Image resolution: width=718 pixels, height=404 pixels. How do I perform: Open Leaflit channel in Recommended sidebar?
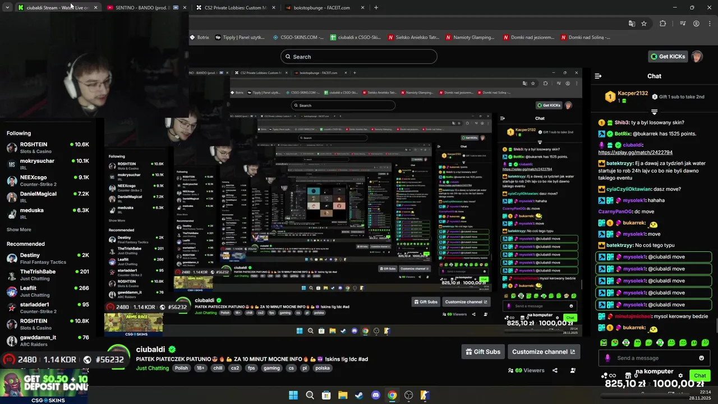point(48,291)
